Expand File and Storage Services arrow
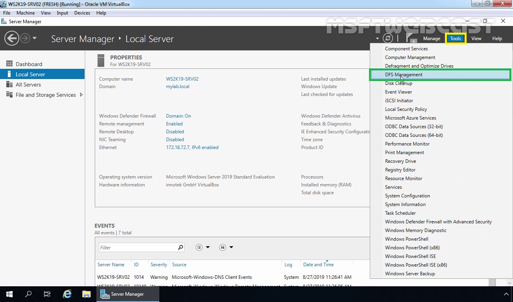 click(81, 95)
